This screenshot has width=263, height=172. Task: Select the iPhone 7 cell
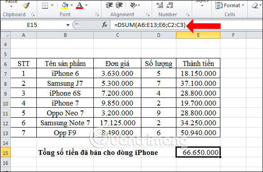click(65, 103)
